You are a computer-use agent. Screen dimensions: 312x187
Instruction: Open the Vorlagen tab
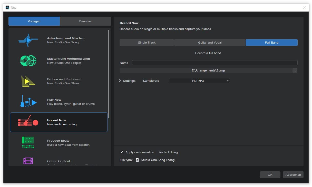pyautogui.click(x=34, y=21)
